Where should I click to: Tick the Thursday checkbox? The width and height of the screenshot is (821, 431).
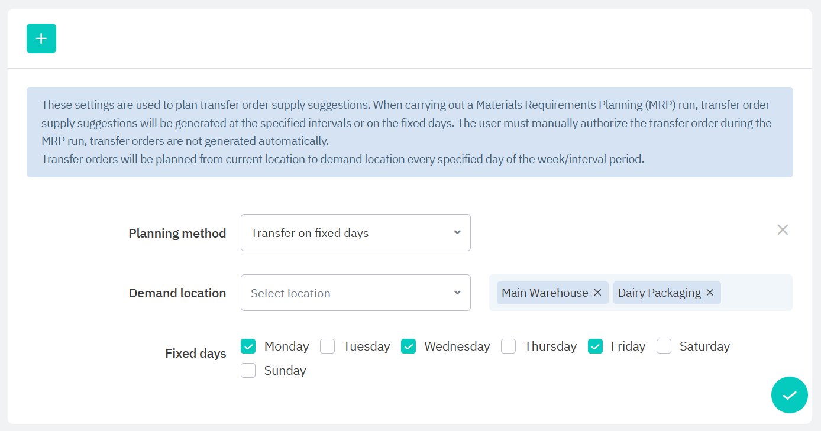[509, 346]
